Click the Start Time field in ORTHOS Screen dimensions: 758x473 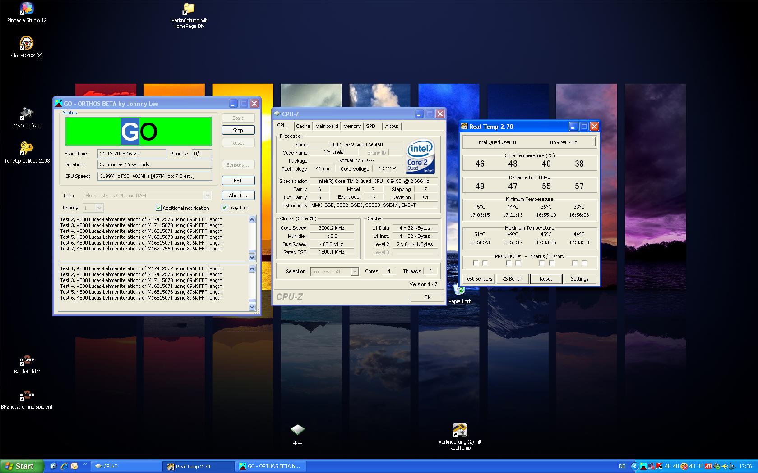132,154
